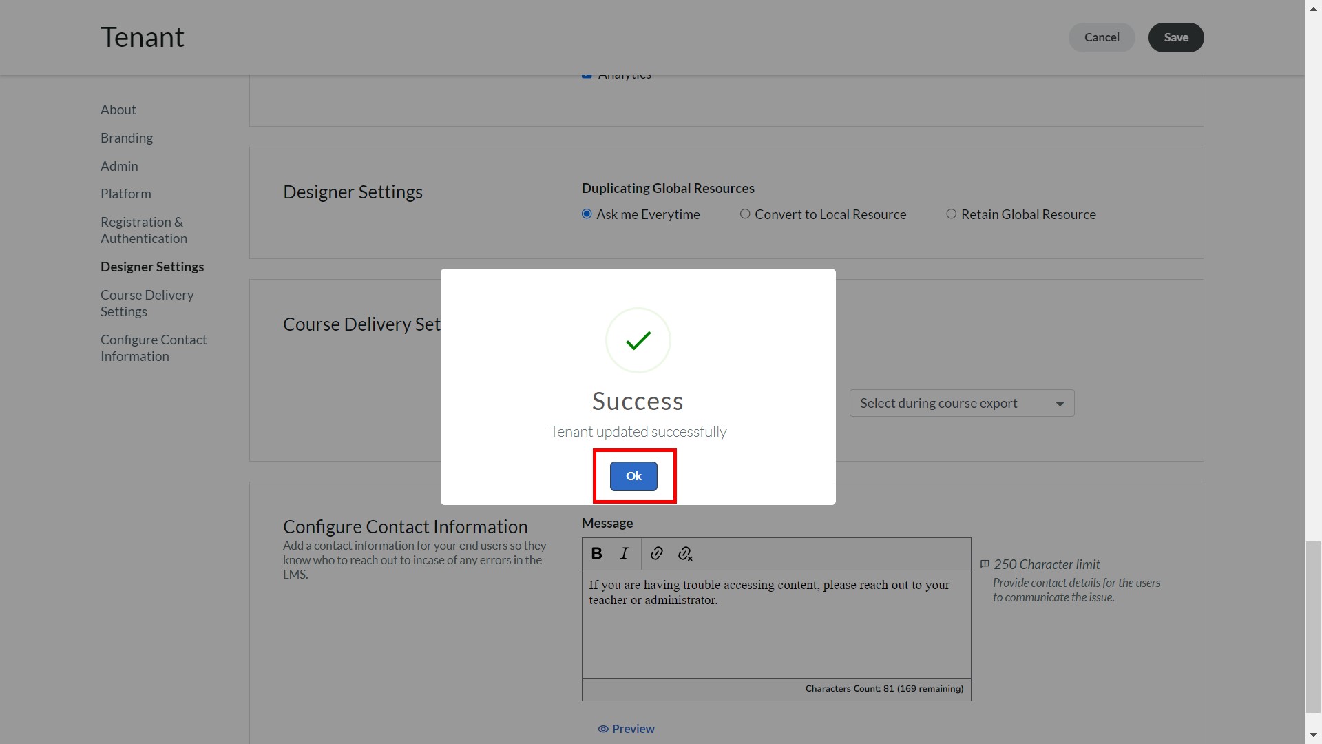This screenshot has width=1322, height=744.
Task: Go to the Branding section
Action: click(x=127, y=138)
